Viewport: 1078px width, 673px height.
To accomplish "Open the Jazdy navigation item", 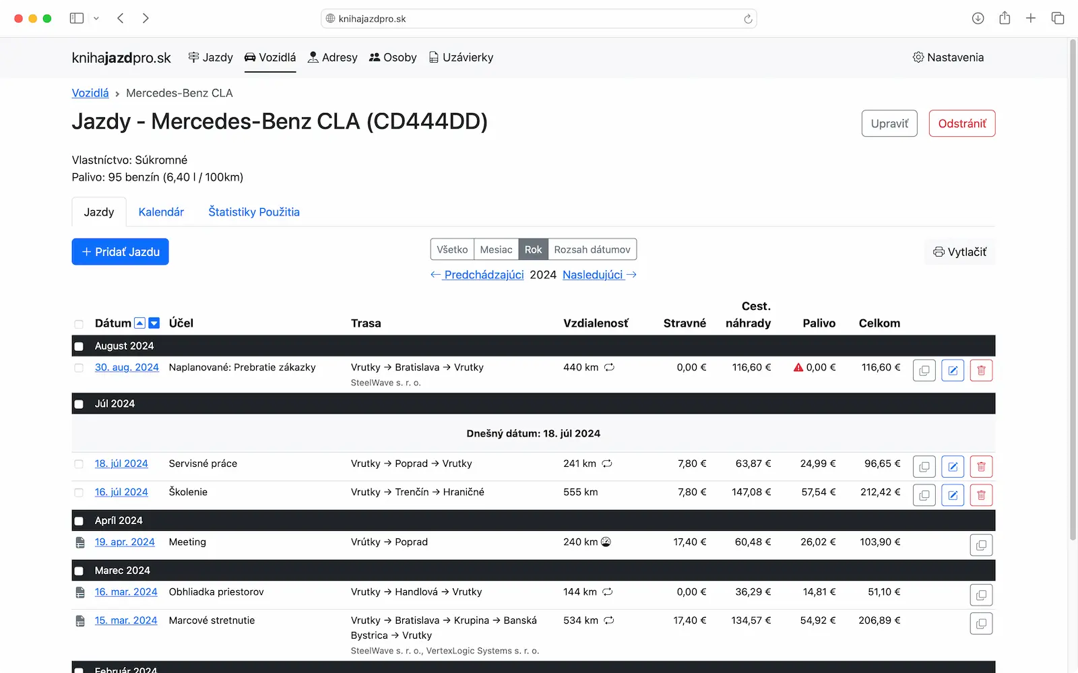I will click(210, 57).
